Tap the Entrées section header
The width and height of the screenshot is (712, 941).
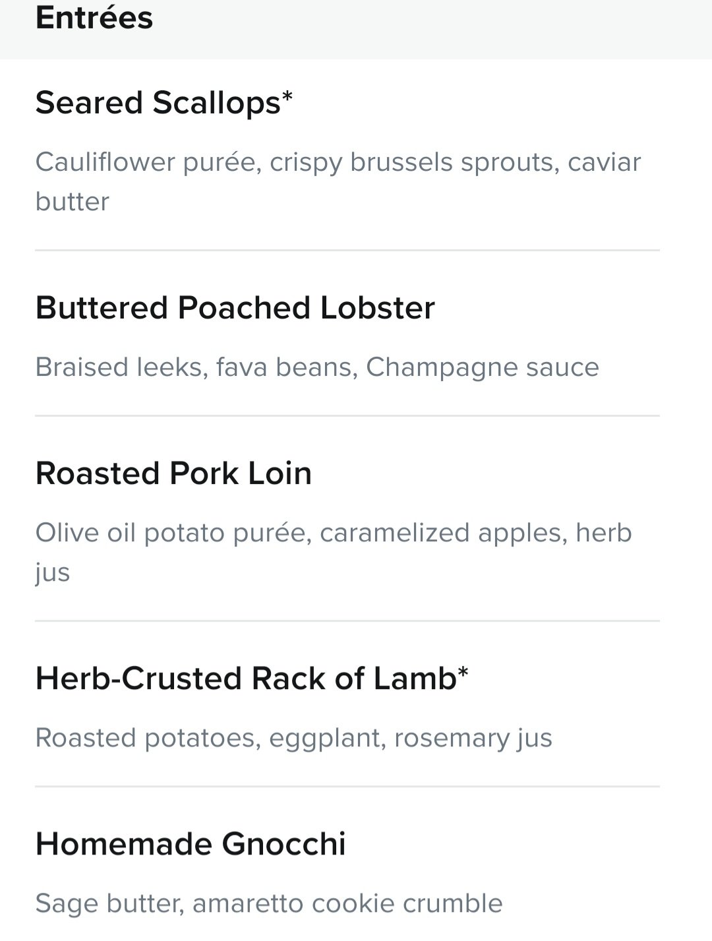pos(94,17)
